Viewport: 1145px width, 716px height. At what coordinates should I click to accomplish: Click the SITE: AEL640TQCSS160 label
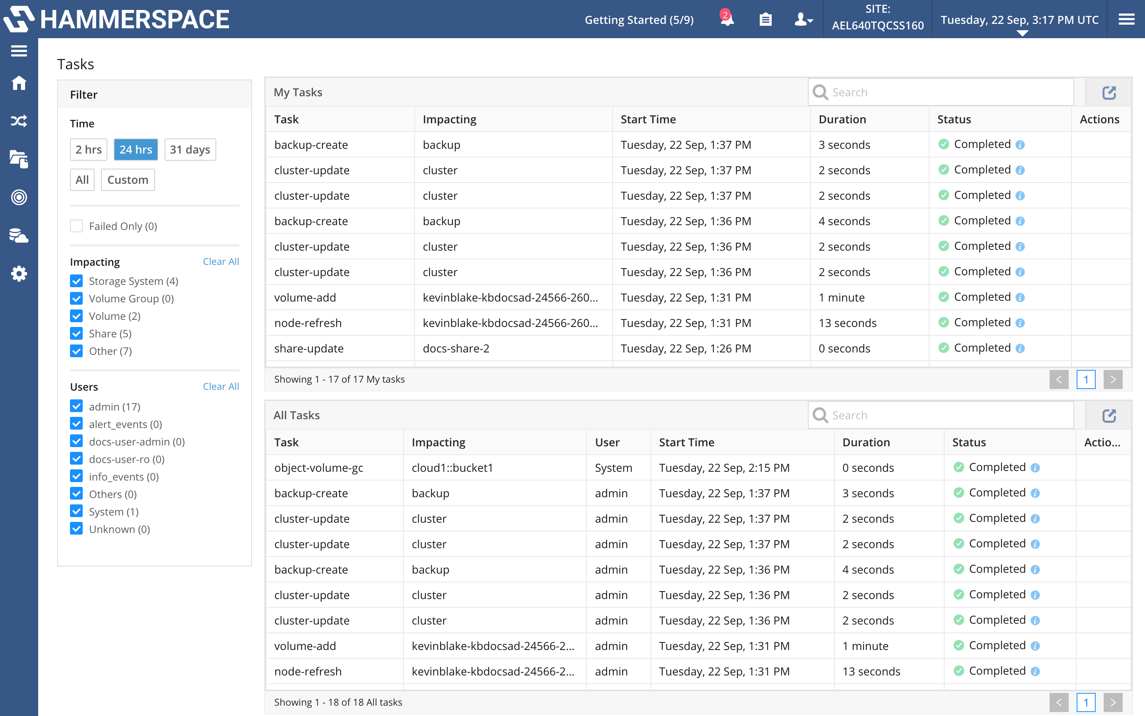[x=878, y=18]
